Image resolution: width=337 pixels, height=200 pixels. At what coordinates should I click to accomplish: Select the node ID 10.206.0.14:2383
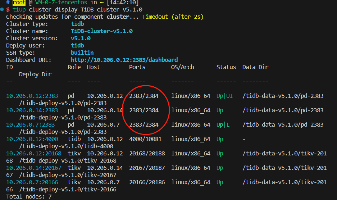coord(32,110)
